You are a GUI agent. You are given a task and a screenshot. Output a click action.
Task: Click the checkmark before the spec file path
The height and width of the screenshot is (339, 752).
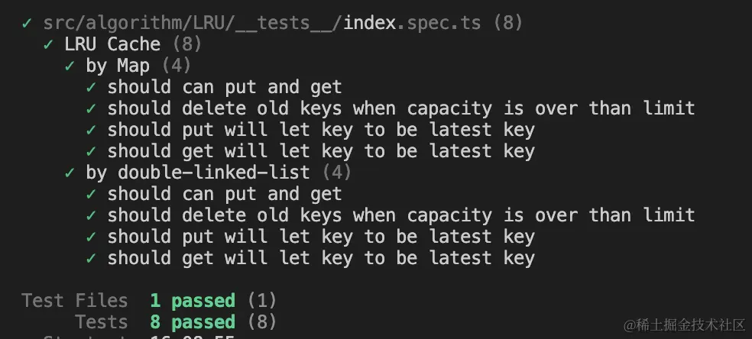click(x=27, y=23)
